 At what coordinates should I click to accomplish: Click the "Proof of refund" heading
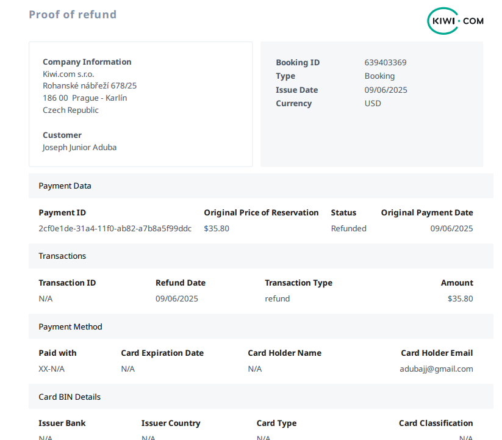(73, 15)
